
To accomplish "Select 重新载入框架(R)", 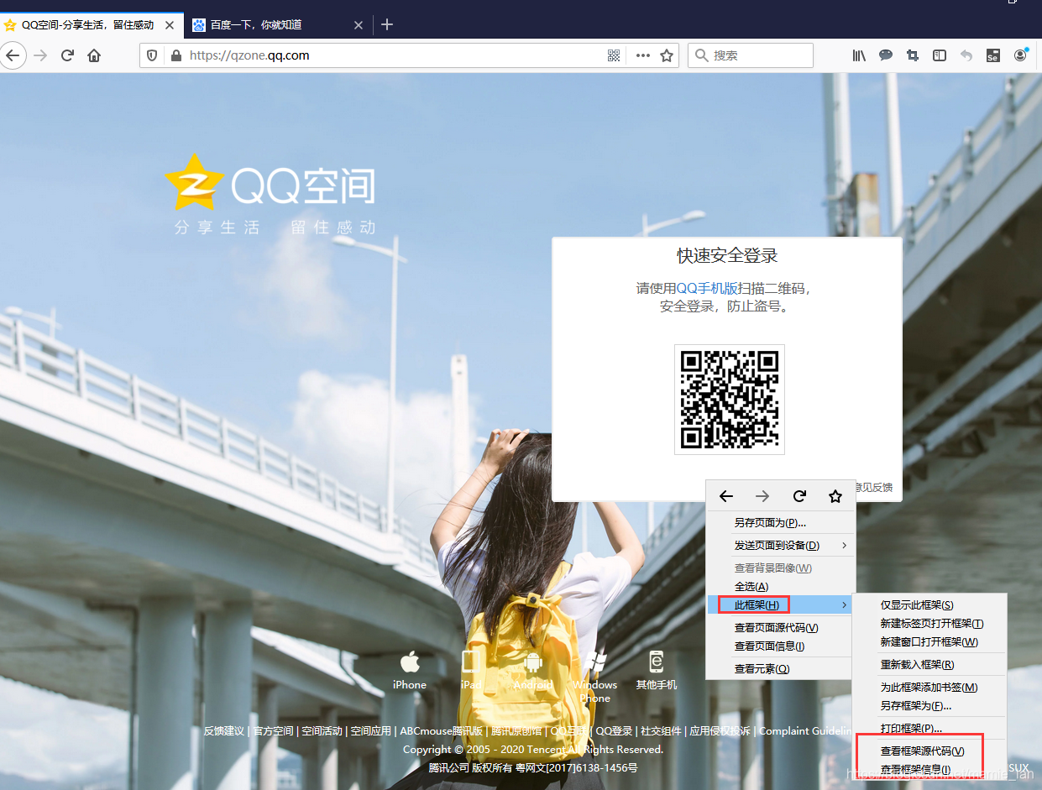I will [x=929, y=665].
